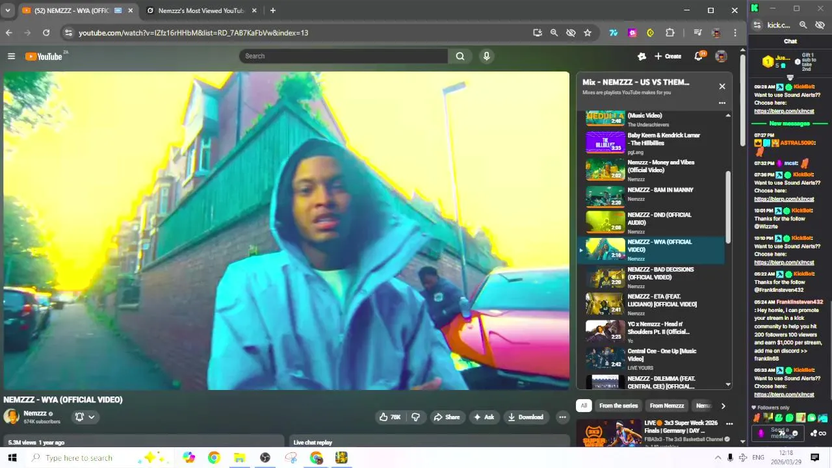
Task: Open the Chrome Extensions puzzle icon
Action: (670, 32)
